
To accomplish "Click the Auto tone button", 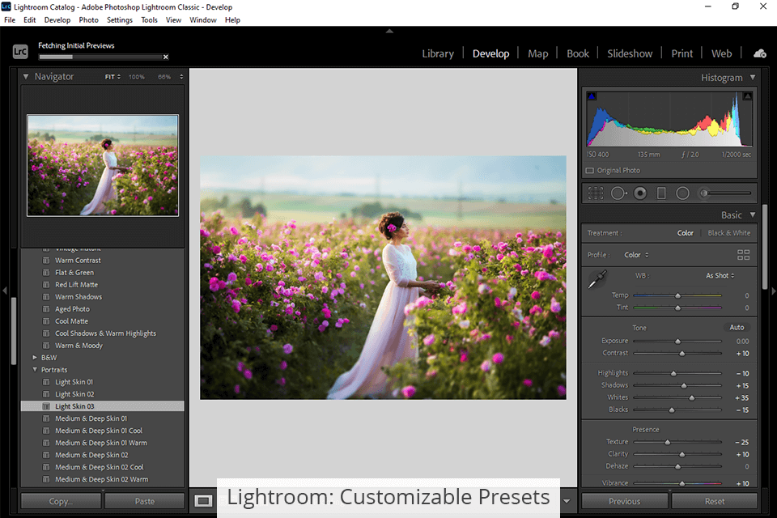I will (x=737, y=328).
